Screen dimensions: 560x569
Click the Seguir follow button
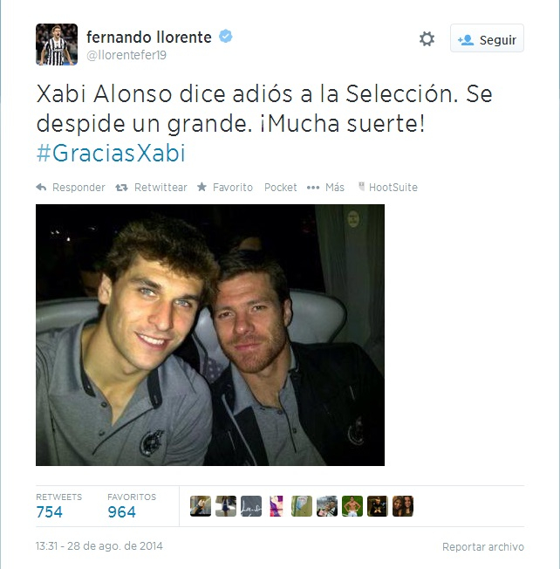pos(487,38)
